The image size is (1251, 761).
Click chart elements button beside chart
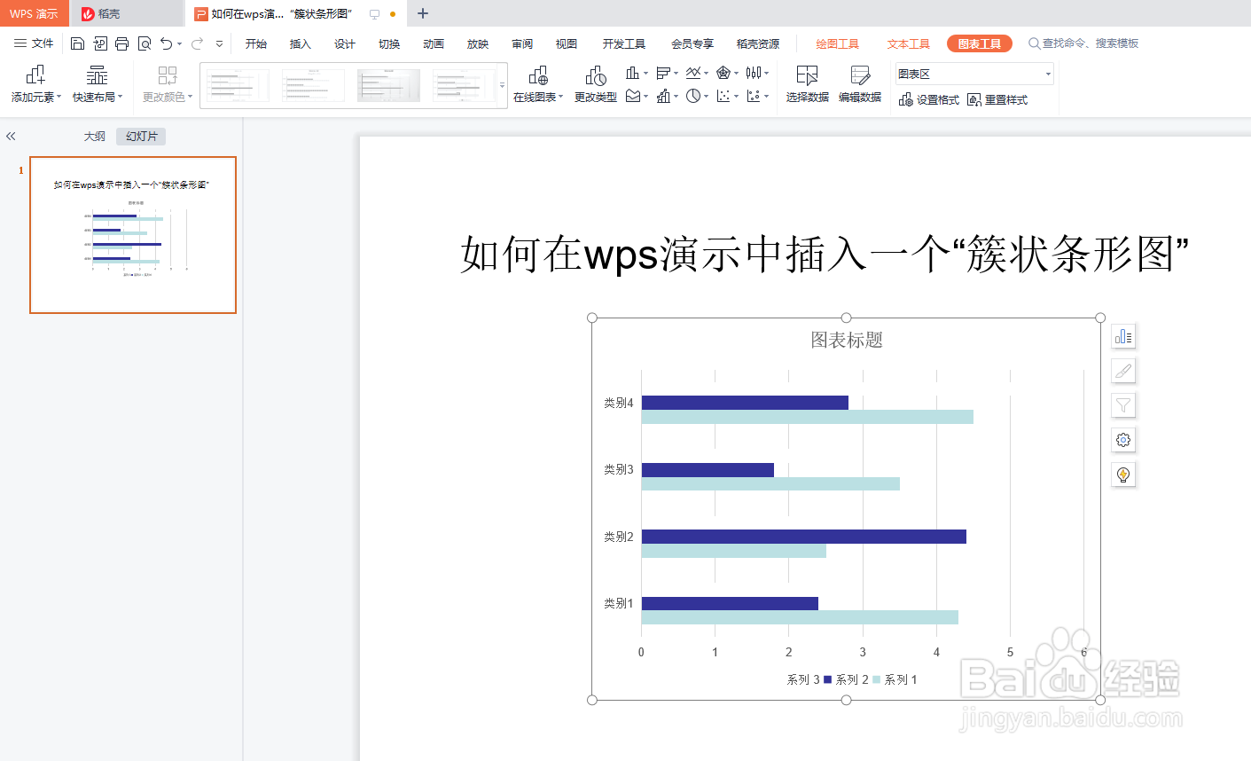pos(1123,336)
